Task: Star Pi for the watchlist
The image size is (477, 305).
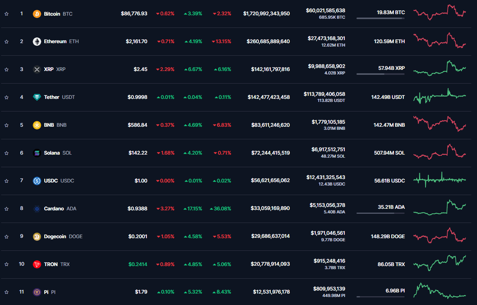Action: pos(6,292)
